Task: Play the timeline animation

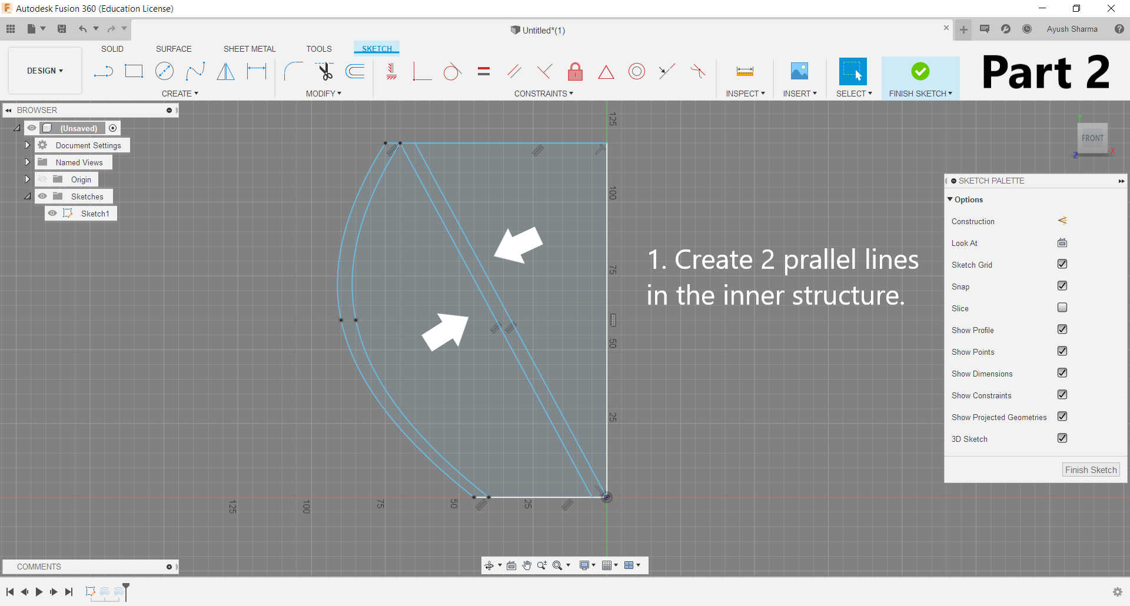Action: pos(39,592)
